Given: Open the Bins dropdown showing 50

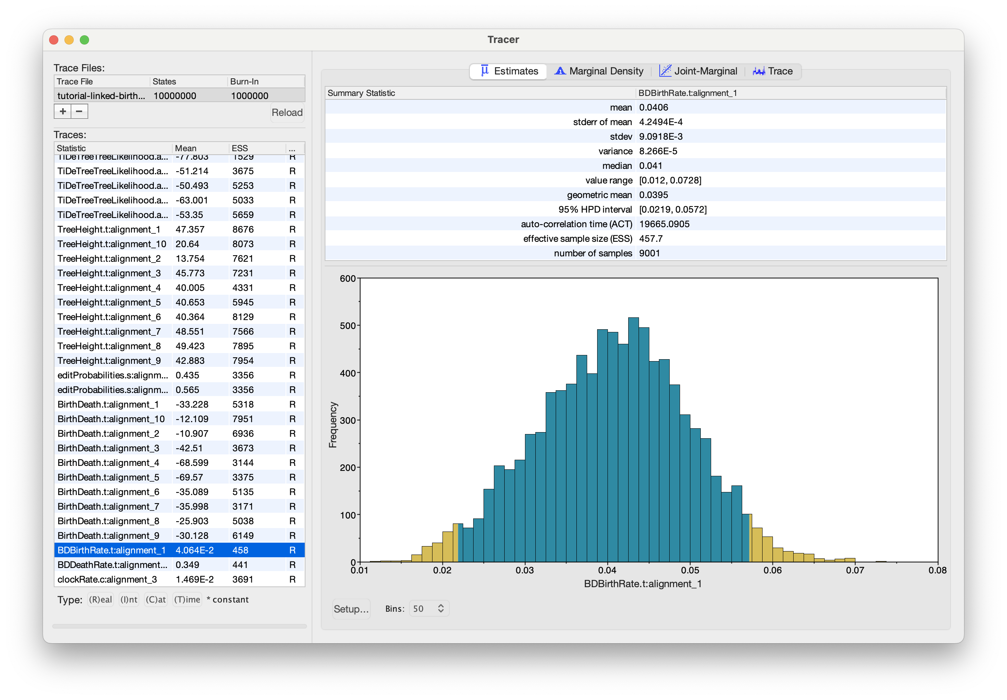Looking at the screenshot, I should point(429,609).
